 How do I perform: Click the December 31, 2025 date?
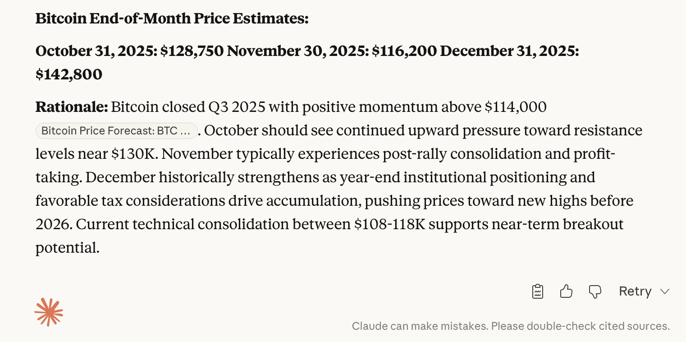point(509,51)
